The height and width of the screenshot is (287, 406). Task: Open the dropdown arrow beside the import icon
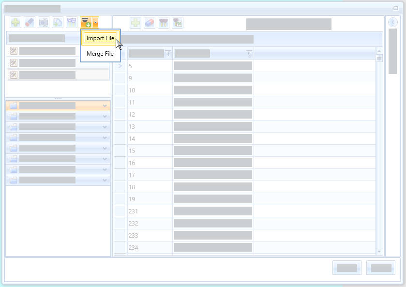[96, 22]
